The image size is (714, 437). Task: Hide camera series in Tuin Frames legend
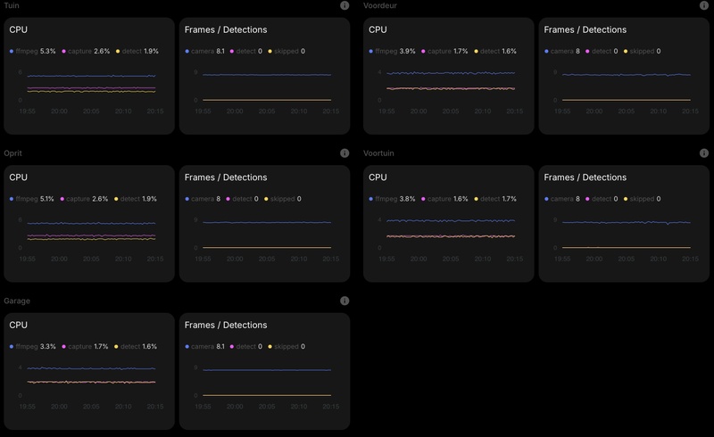coord(203,52)
